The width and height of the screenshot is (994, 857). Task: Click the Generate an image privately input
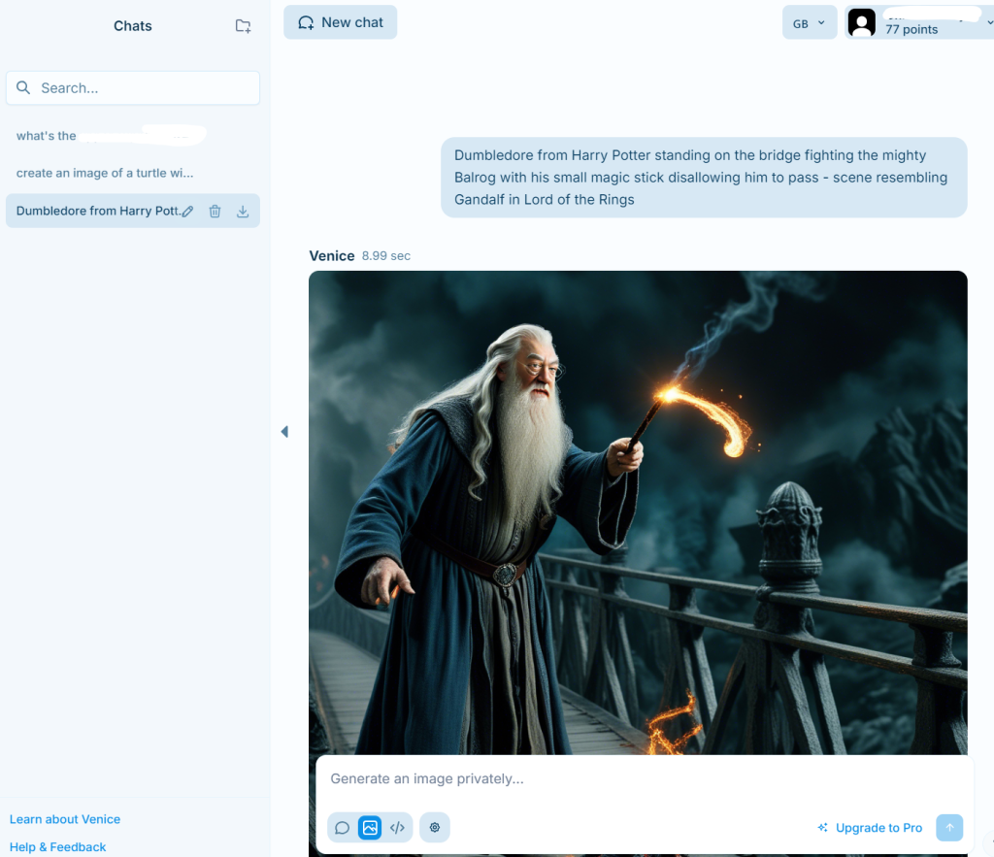[645, 779]
